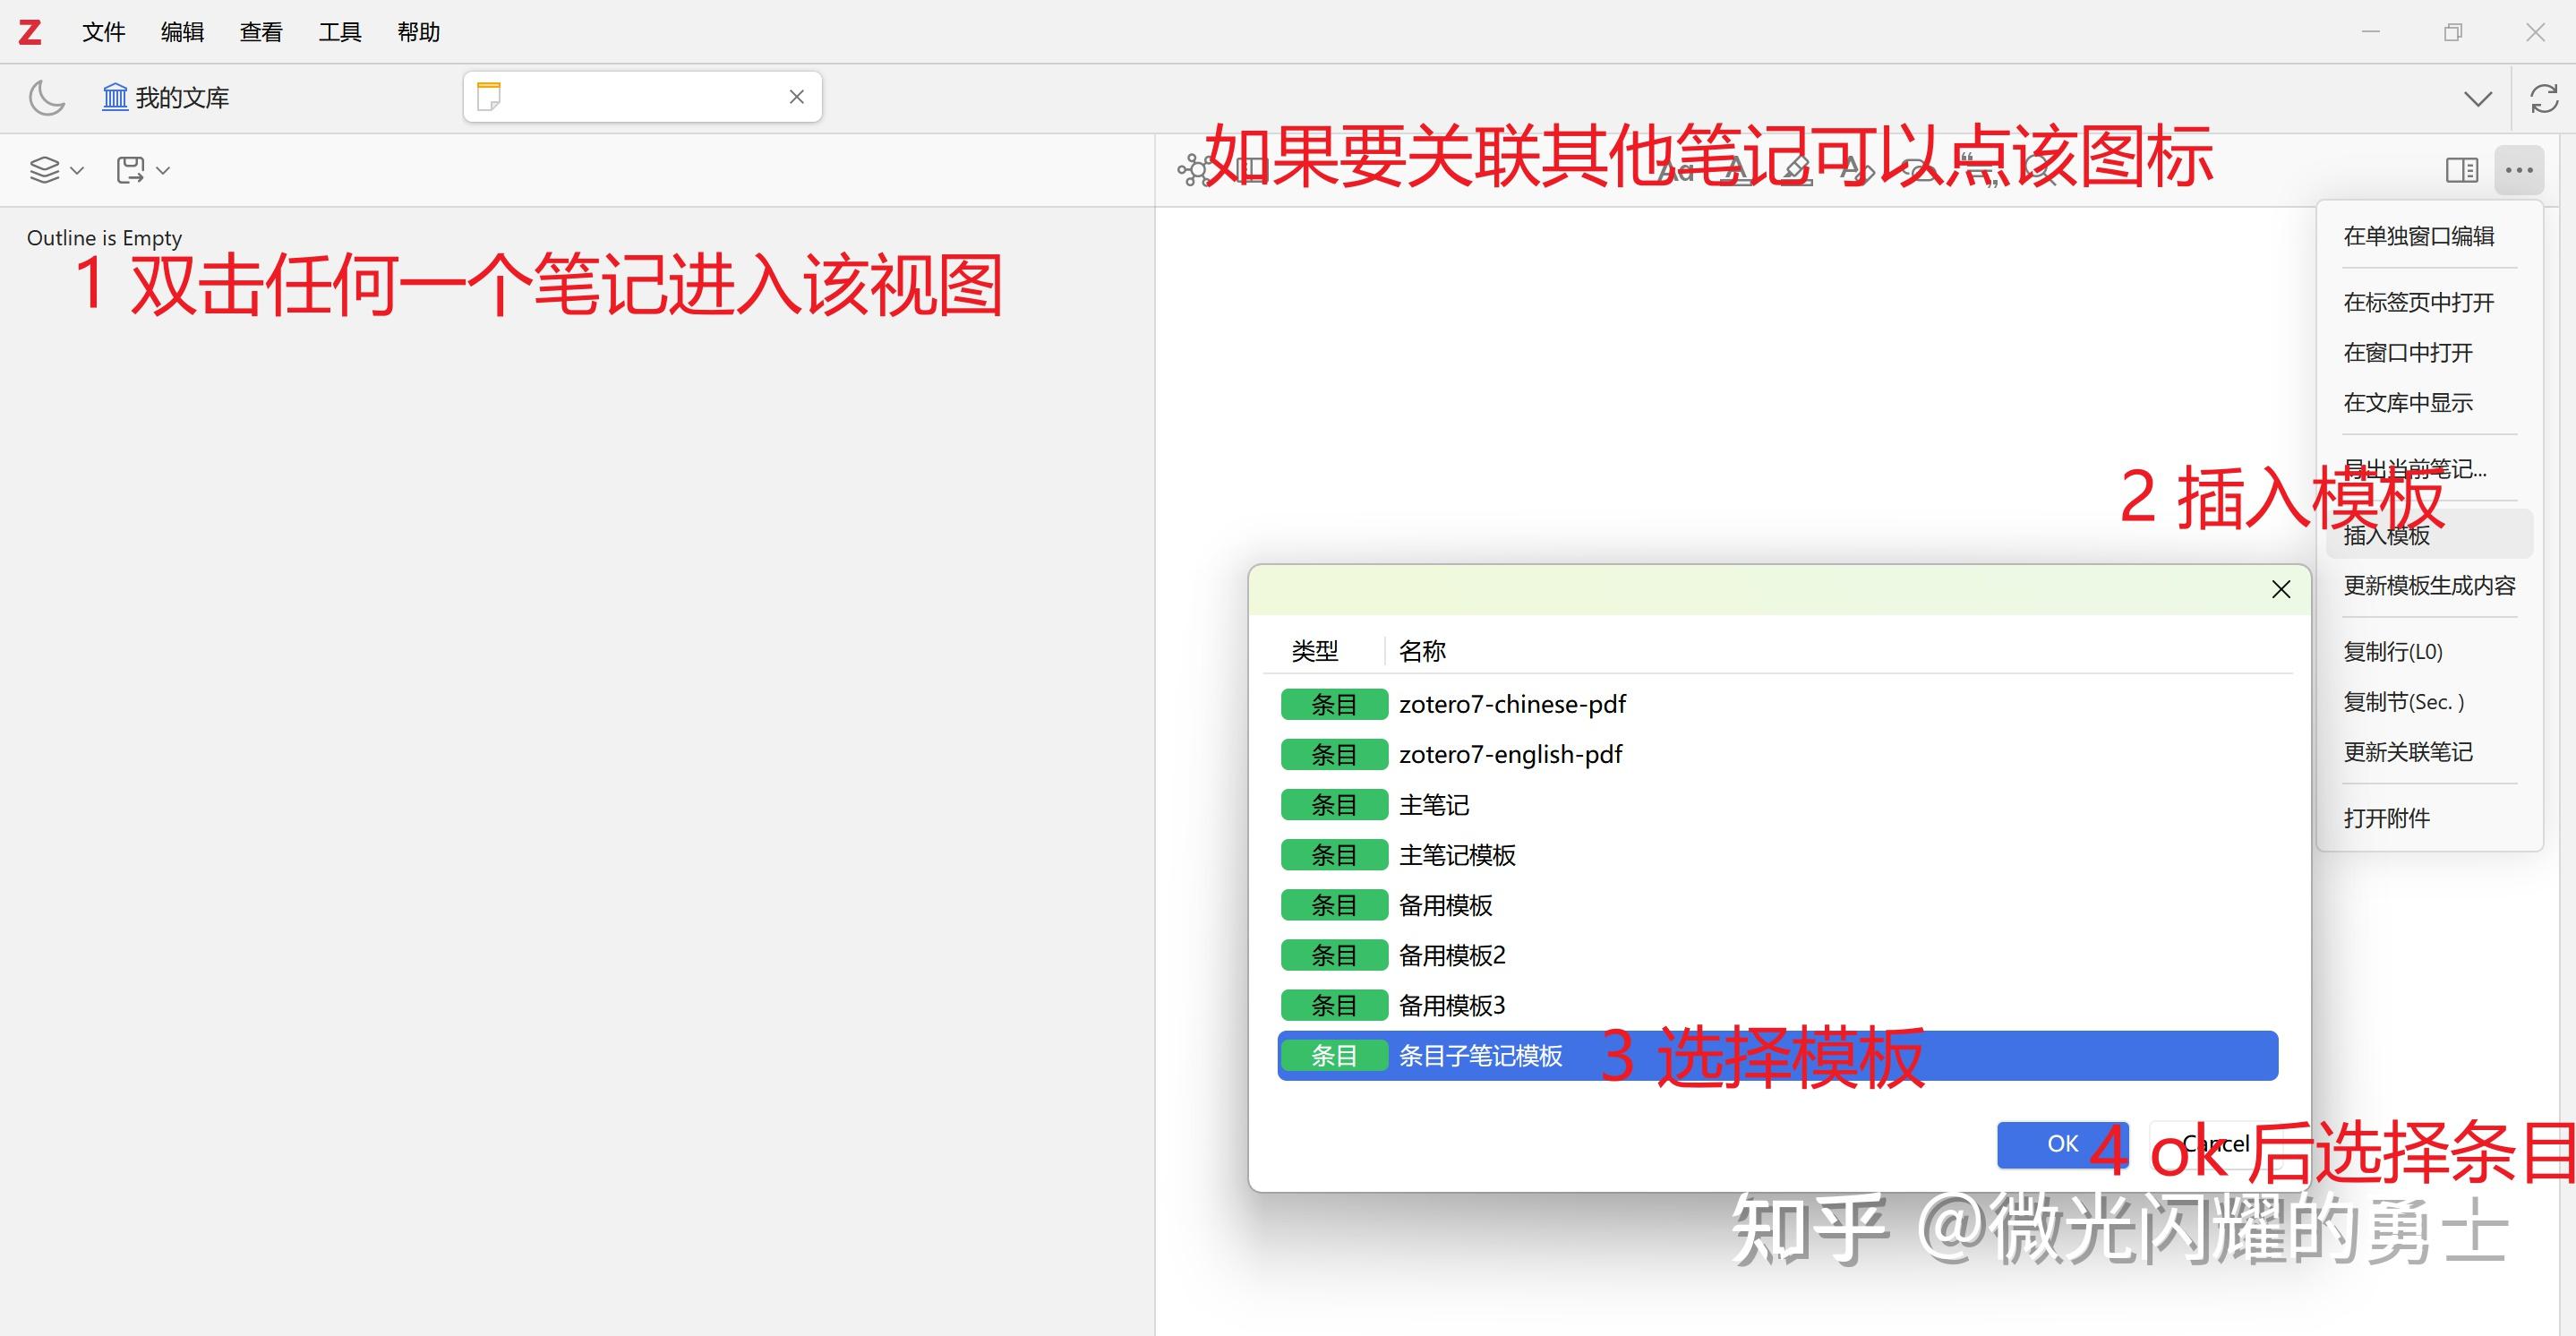The image size is (2576, 1336).
Task: Expand the outline view dropdown chevron
Action: 78,172
